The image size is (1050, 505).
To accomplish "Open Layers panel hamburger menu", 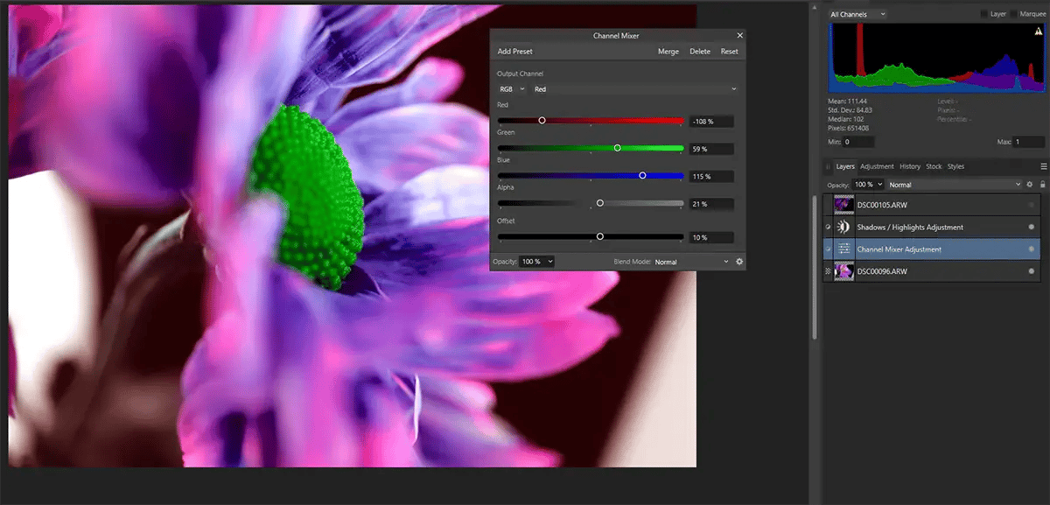I will click(1043, 166).
